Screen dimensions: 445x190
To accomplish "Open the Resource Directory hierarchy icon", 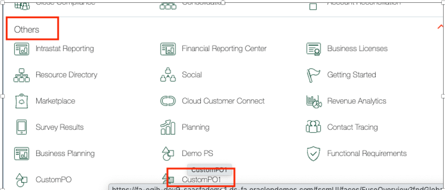I will click(22, 75).
